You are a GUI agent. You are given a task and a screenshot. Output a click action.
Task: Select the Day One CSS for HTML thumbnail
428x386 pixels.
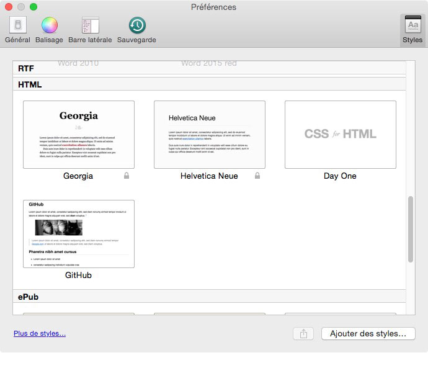[341, 135]
